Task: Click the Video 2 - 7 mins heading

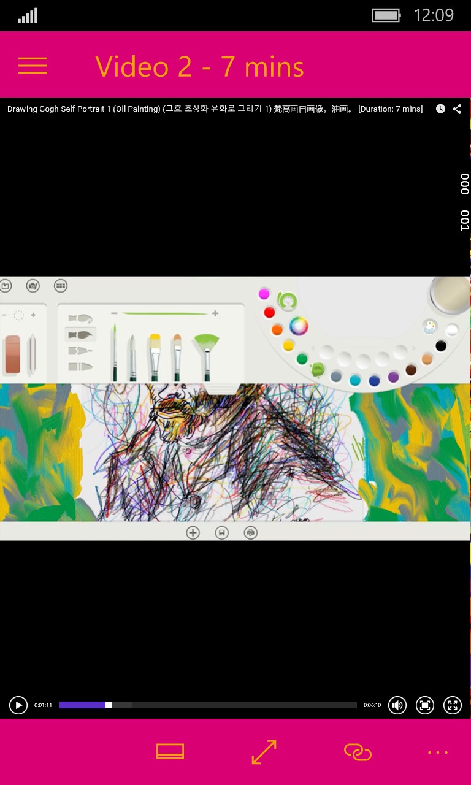Action: [200, 66]
